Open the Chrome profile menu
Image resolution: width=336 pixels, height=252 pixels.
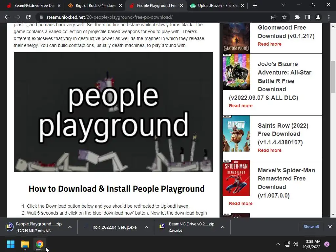point(318,17)
